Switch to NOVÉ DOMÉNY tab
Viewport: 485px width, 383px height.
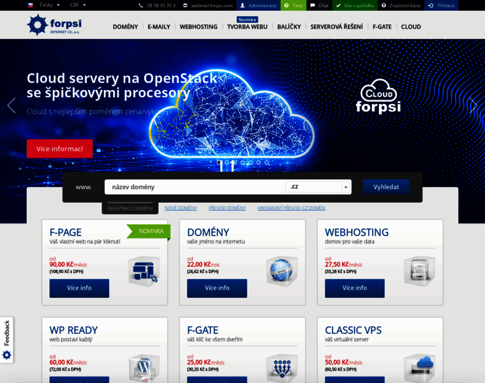[181, 208]
